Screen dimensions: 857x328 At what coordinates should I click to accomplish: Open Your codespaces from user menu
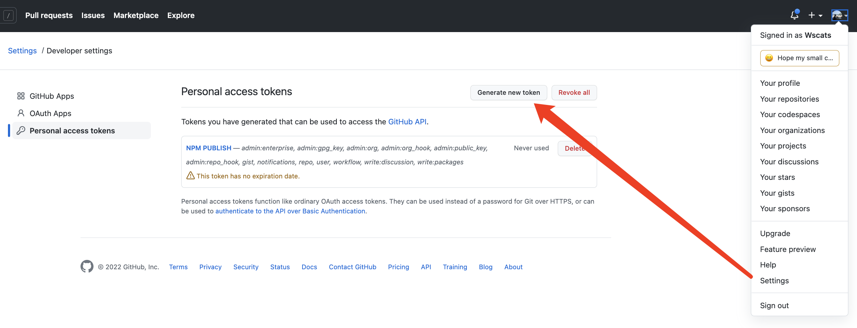pyautogui.click(x=790, y=115)
